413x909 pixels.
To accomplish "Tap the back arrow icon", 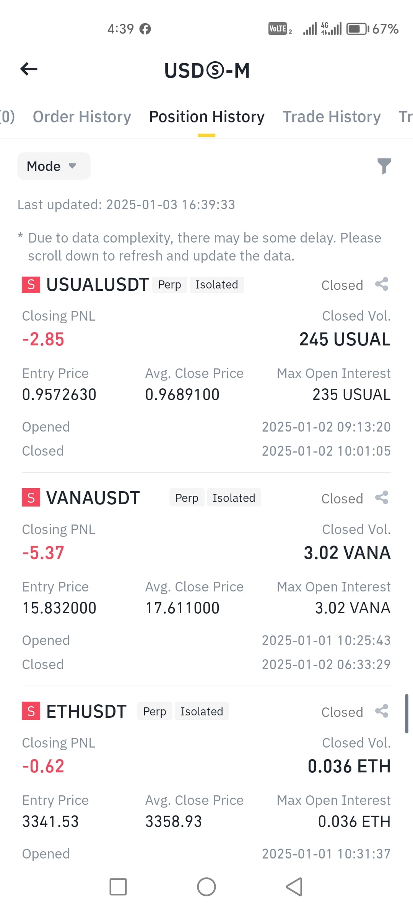I will tap(29, 69).
